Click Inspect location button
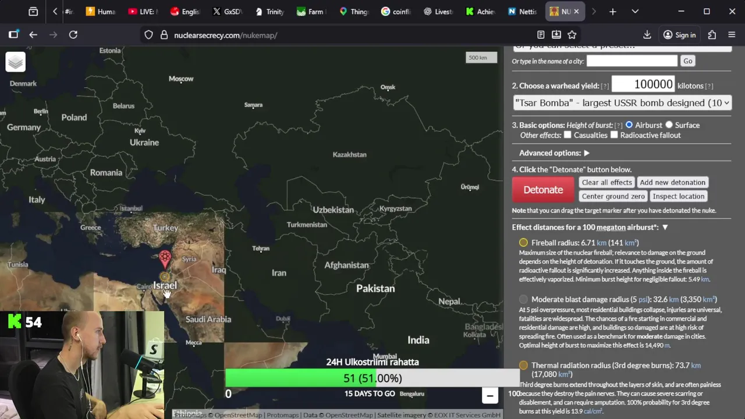The image size is (745, 419). (679, 196)
